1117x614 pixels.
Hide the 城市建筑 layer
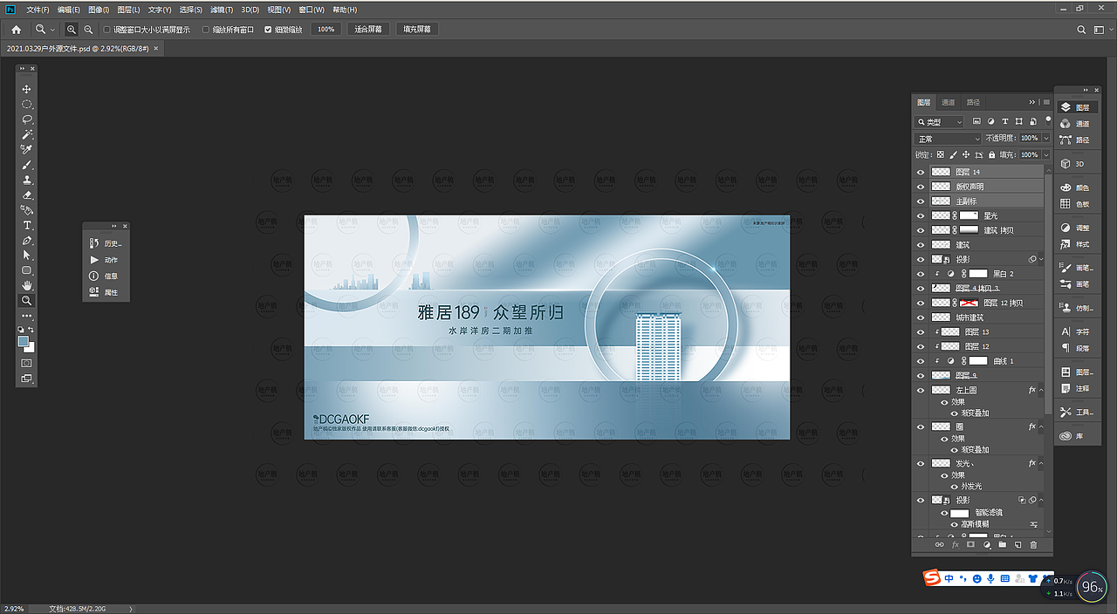point(921,317)
